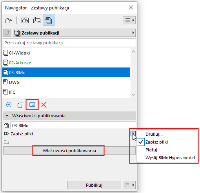
Task: Add a new publication set
Action: tap(9, 105)
